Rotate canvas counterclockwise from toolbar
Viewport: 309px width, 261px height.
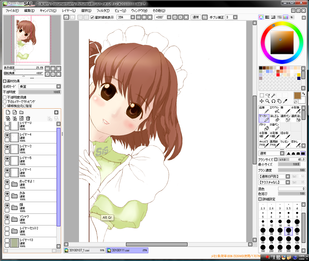point(175,17)
